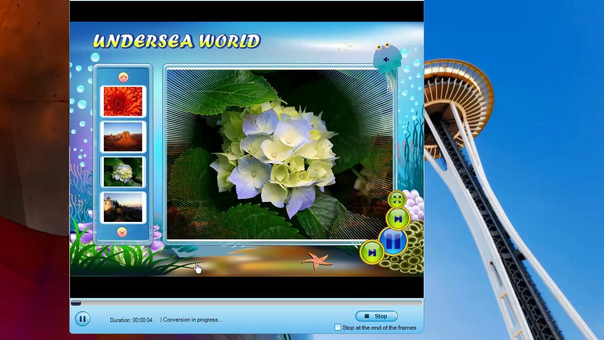Click the skip button beside the starfish
The image size is (604, 340).
tap(372, 253)
